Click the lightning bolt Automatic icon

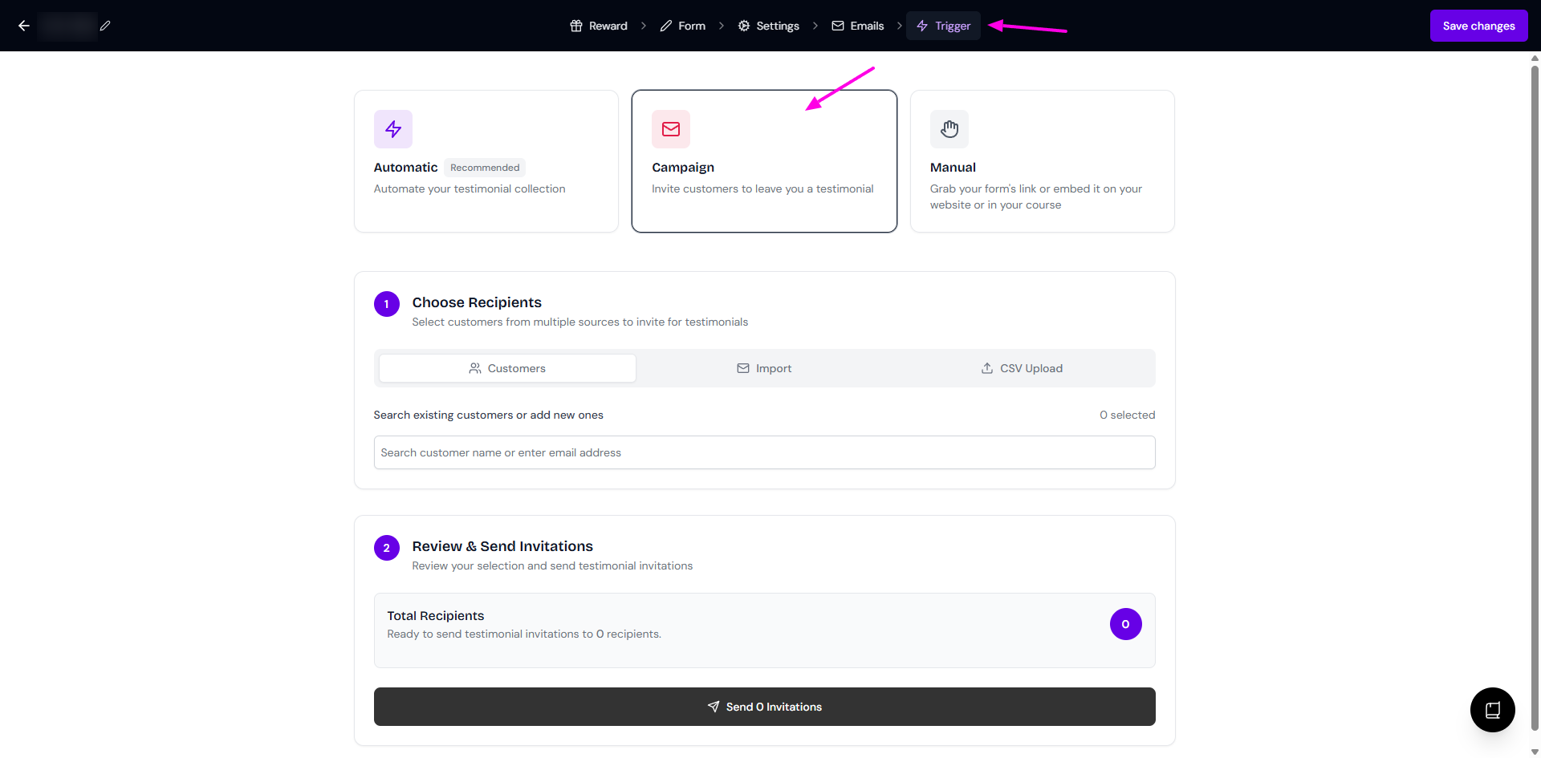[392, 129]
